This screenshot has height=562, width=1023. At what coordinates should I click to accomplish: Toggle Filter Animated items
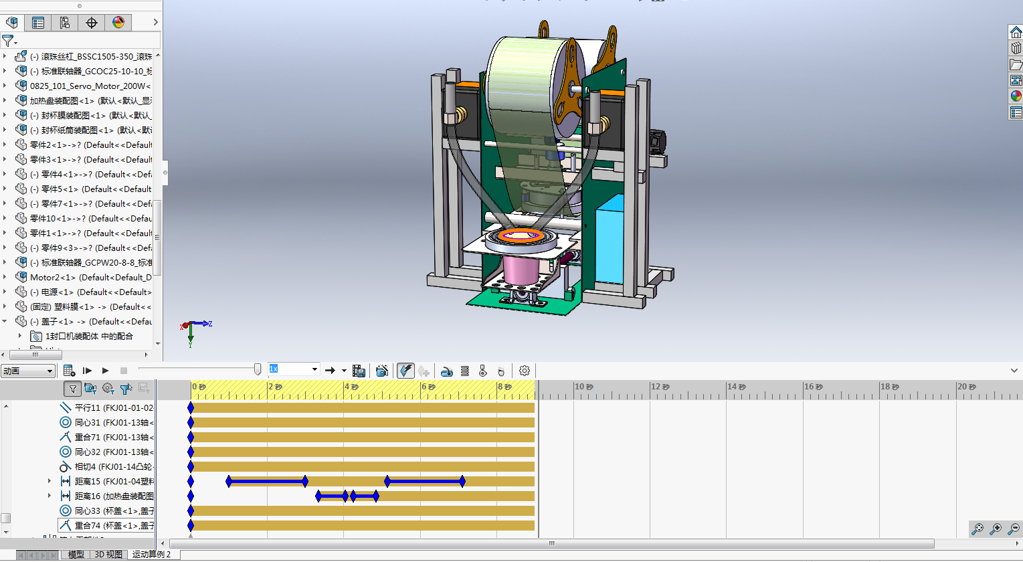[x=90, y=388]
